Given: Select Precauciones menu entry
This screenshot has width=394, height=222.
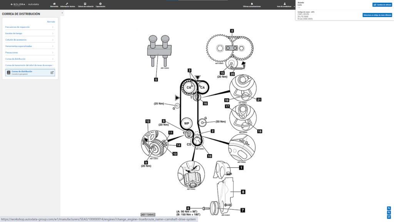Looking at the screenshot, I should [x=30, y=52].
